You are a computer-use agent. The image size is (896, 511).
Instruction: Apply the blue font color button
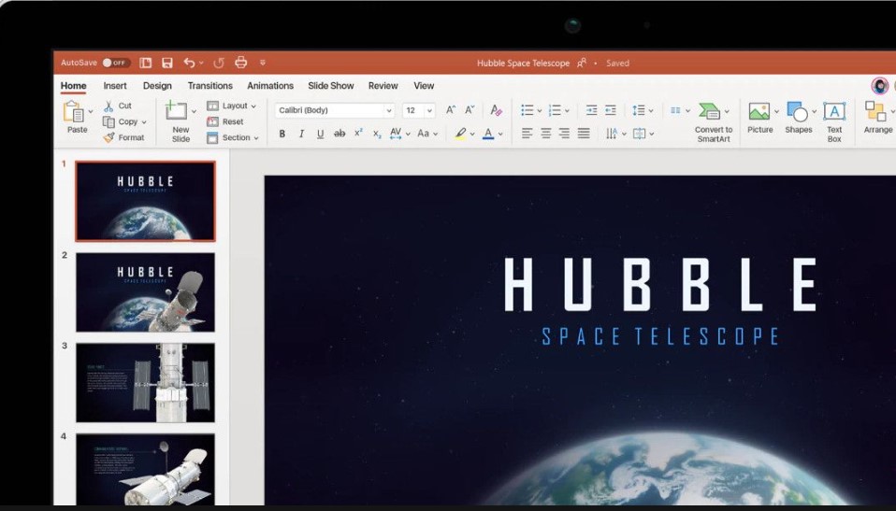(x=488, y=134)
